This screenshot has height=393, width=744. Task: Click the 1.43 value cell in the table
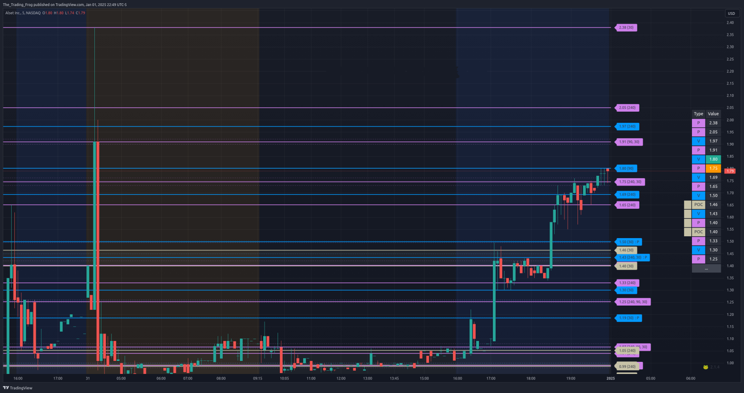click(713, 214)
